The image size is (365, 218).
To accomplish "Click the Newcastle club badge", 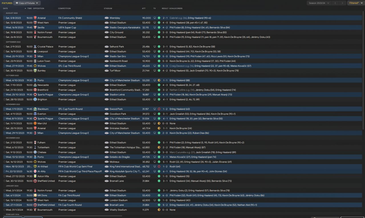I will [x=35, y=85].
